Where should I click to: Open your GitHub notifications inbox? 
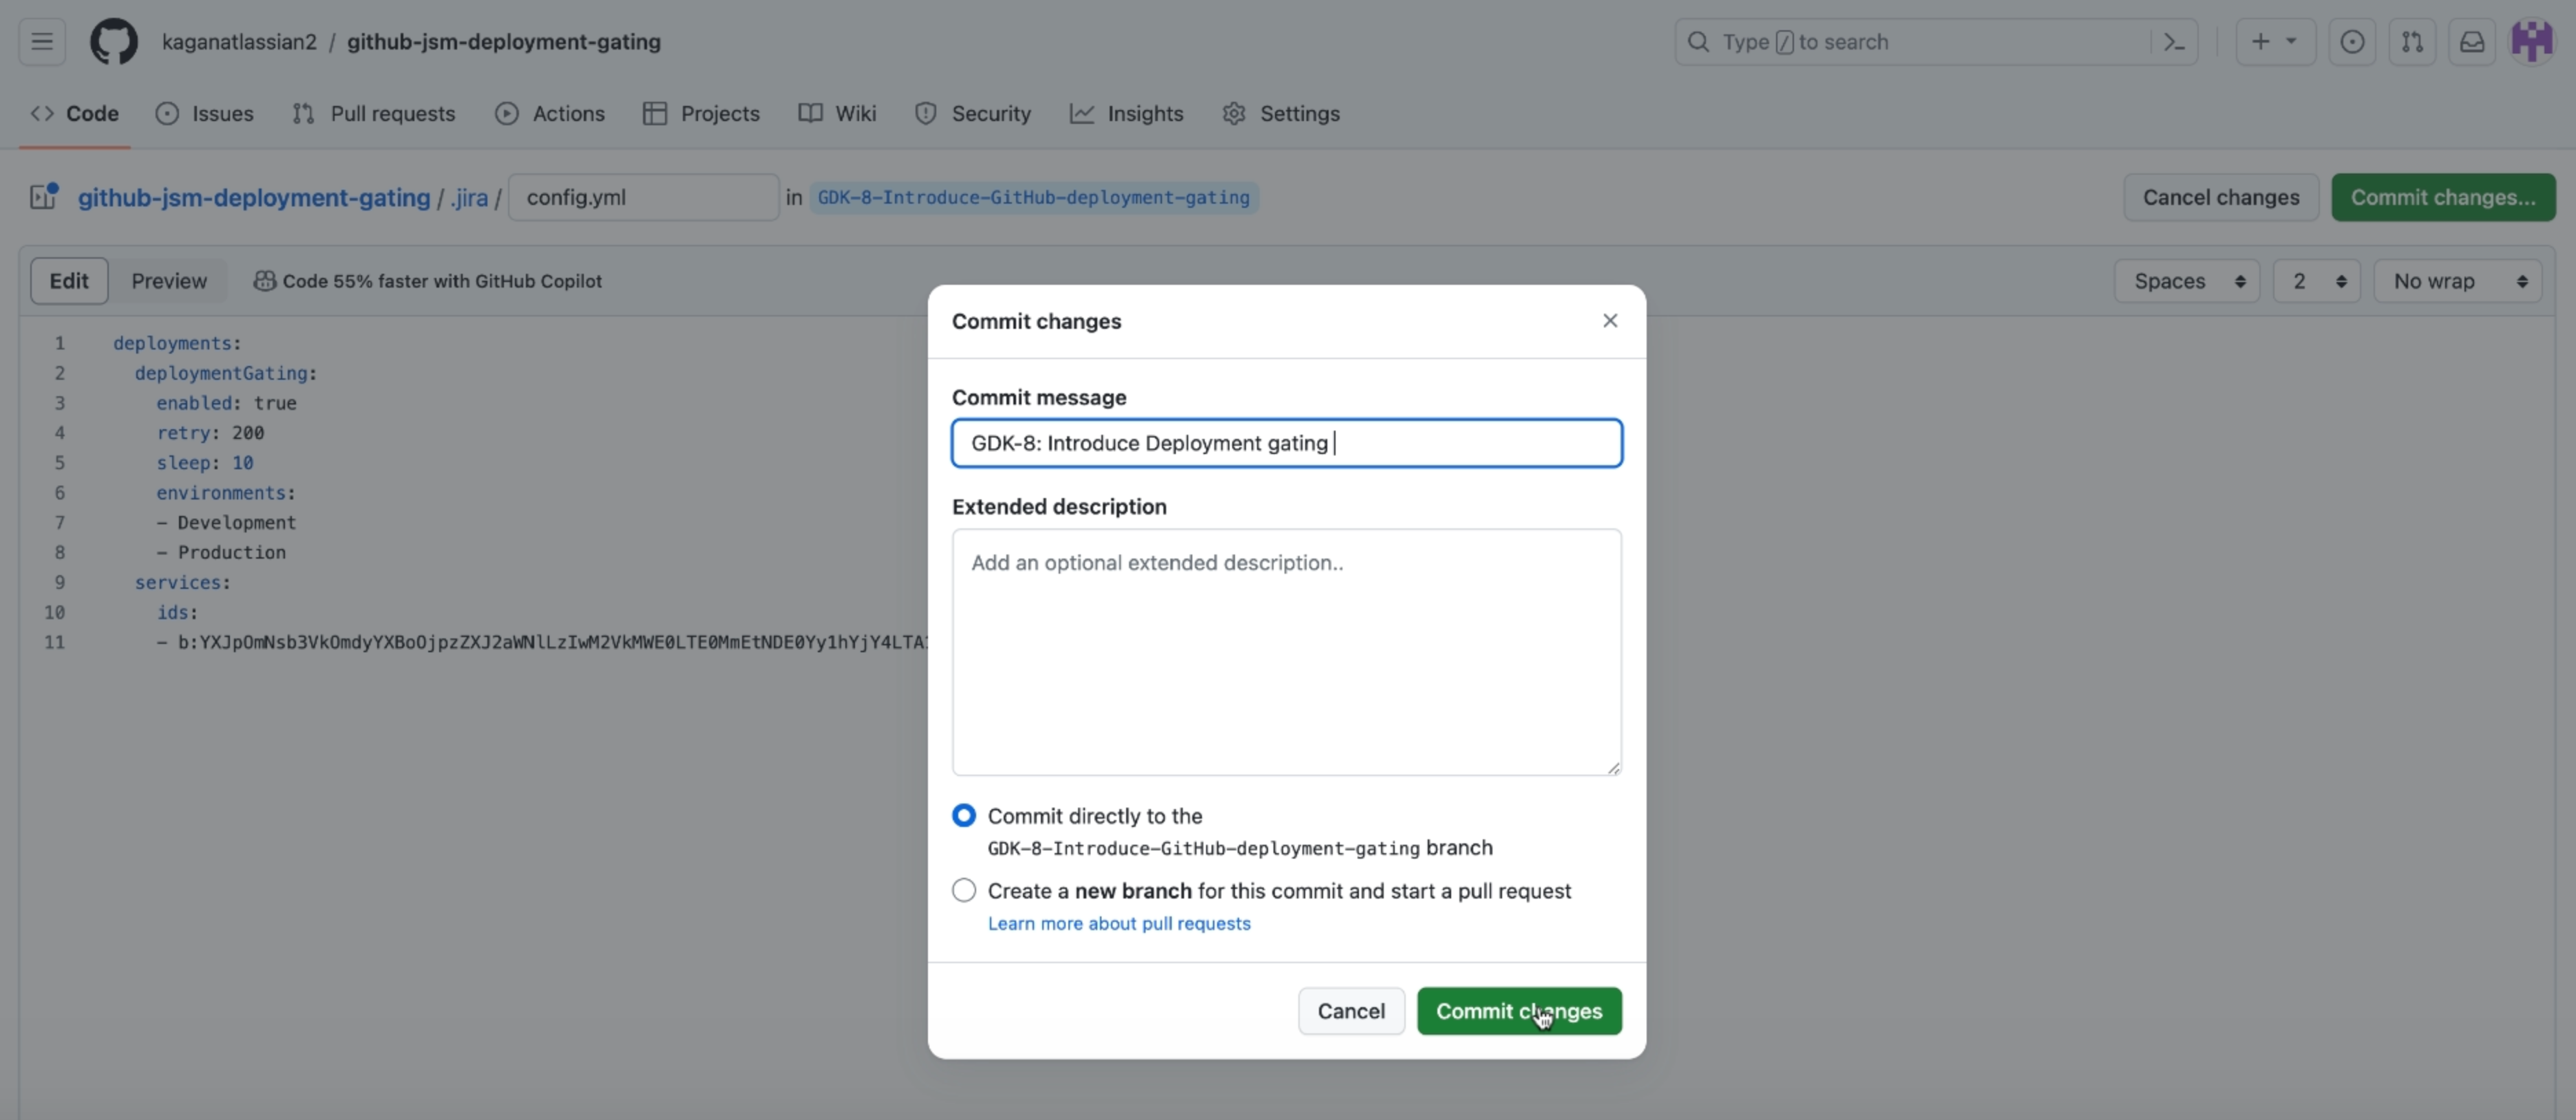click(x=2471, y=41)
